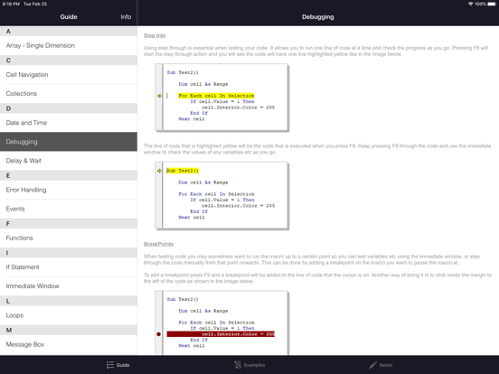Open Message Box topic
The height and width of the screenshot is (374, 499).
(69, 344)
